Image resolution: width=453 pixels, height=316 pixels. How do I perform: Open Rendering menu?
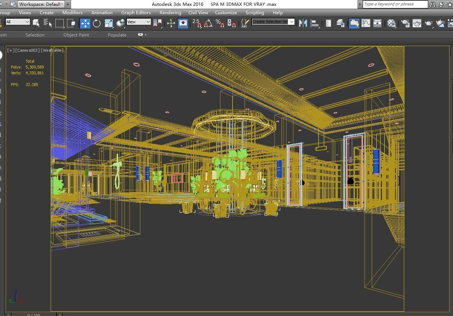170,12
